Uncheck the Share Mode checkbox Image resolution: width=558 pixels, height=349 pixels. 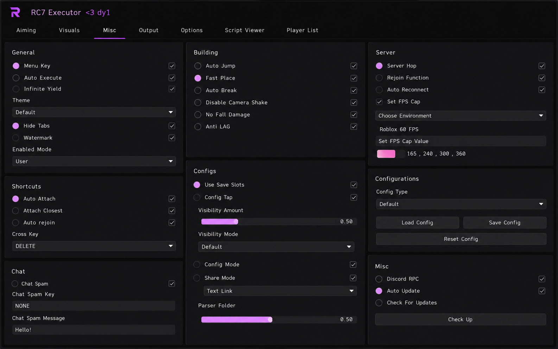(353, 278)
